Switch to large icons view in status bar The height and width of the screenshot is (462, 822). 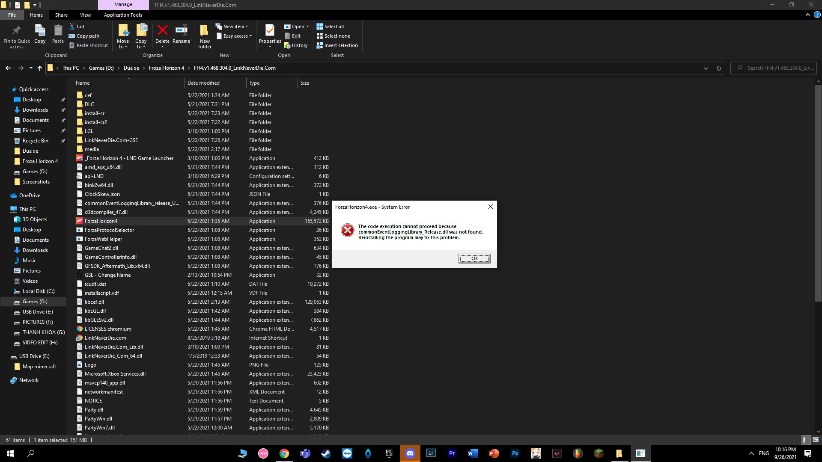[x=815, y=440]
